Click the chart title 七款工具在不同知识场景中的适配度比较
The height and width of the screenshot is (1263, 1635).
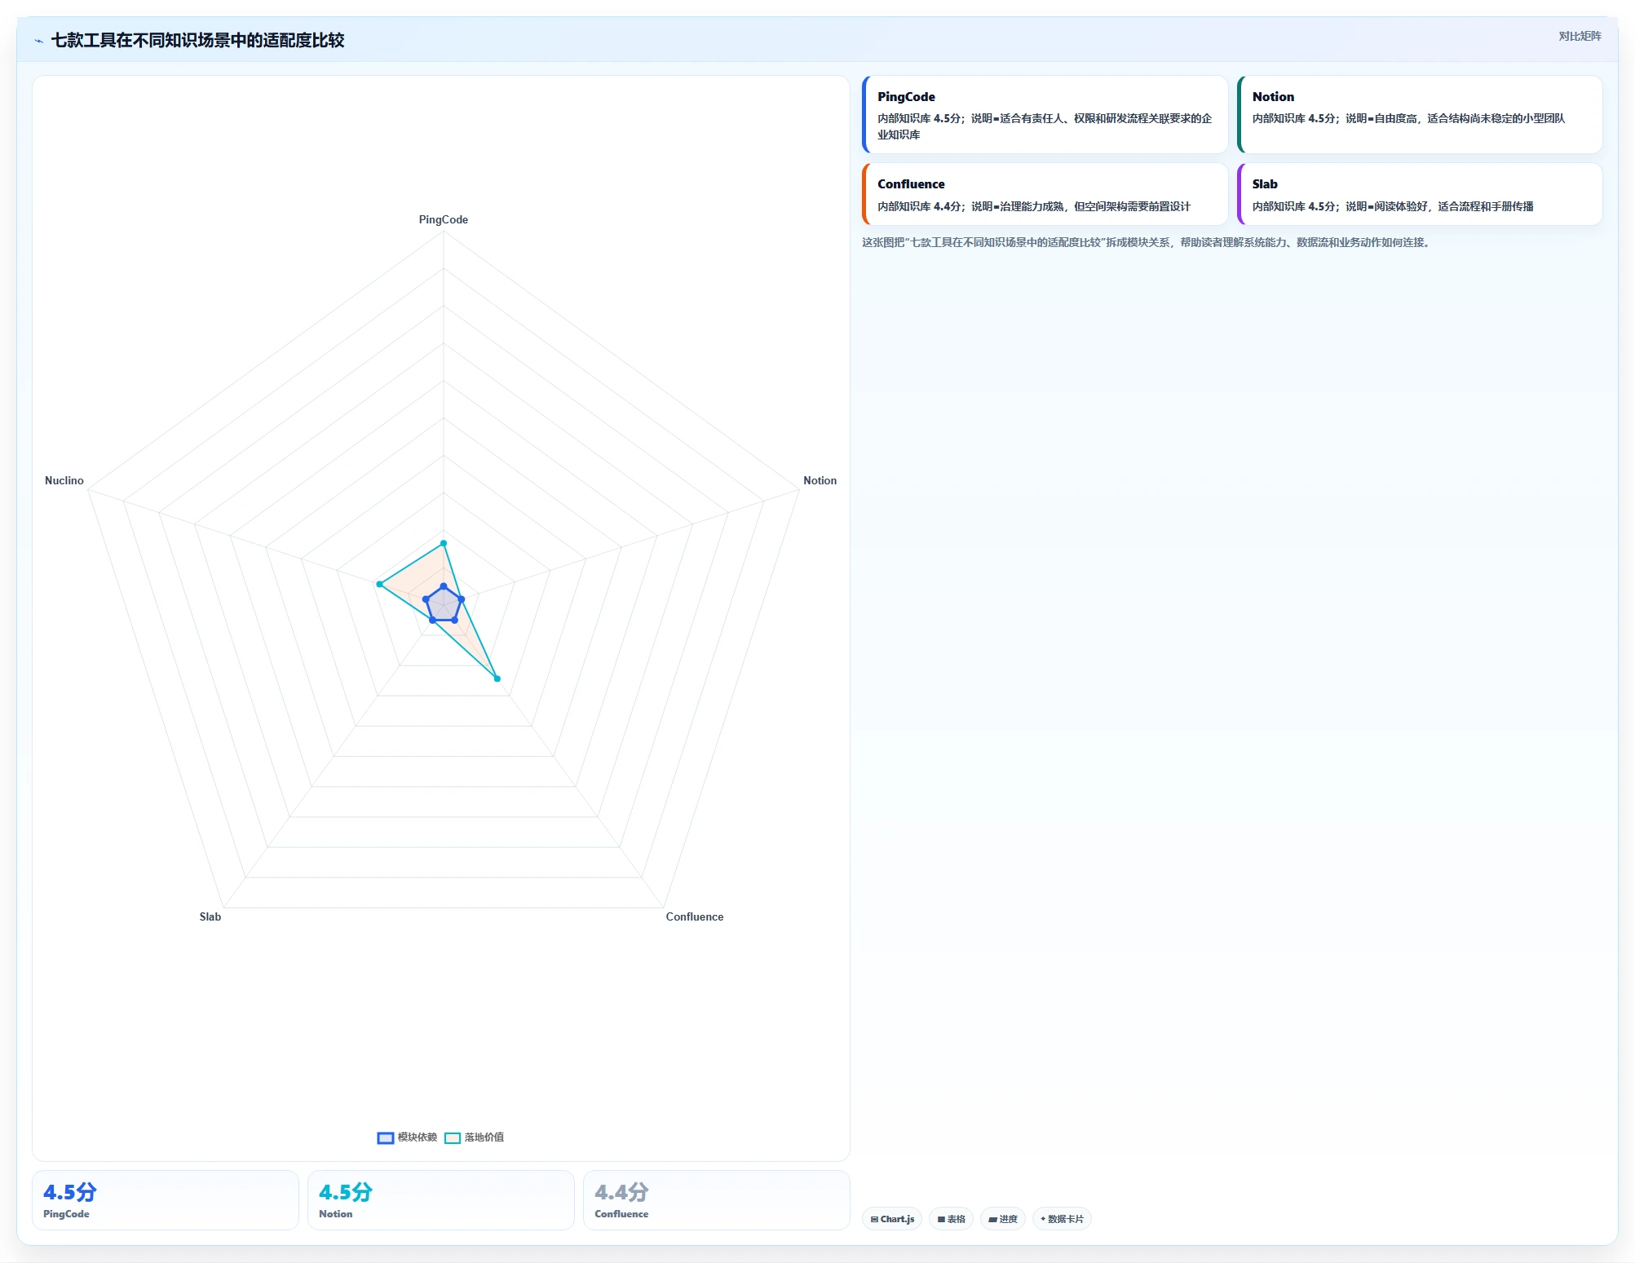198,40
